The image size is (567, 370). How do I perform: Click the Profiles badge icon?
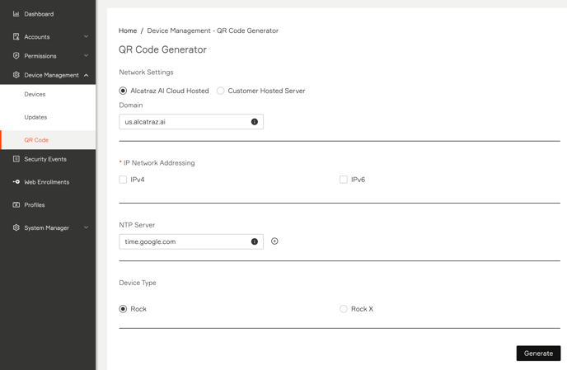(16, 204)
